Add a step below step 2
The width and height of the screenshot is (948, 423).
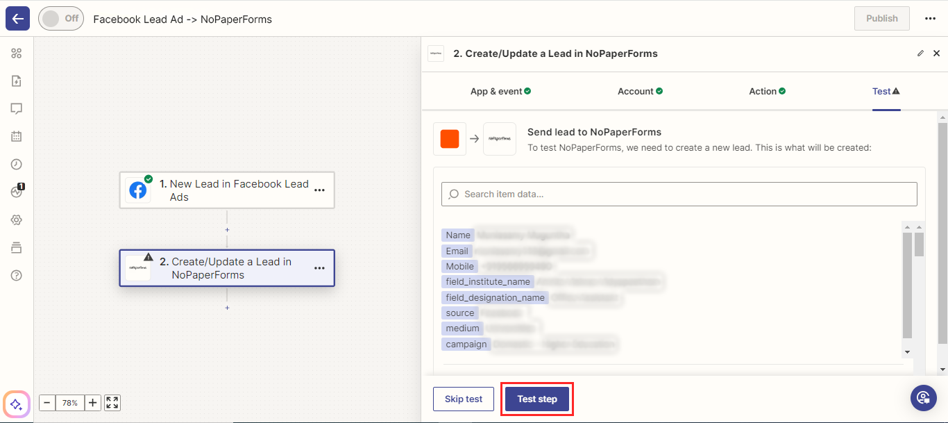point(227,308)
